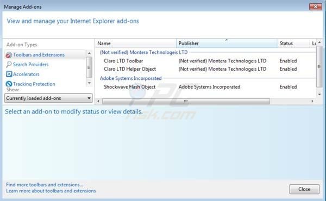Viewport: 326px width, 201px height.
Task: Select Accelerators add-on type
Action: point(26,74)
